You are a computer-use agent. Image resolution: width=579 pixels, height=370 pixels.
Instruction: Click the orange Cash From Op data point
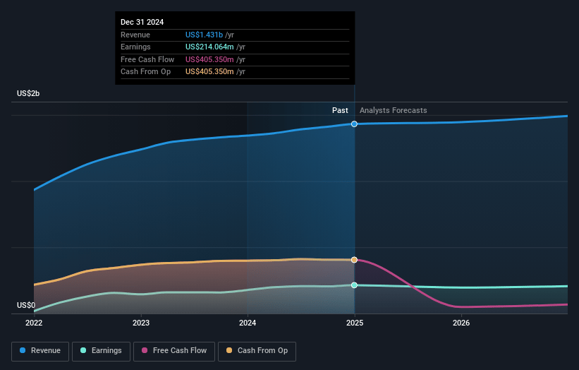pos(354,260)
